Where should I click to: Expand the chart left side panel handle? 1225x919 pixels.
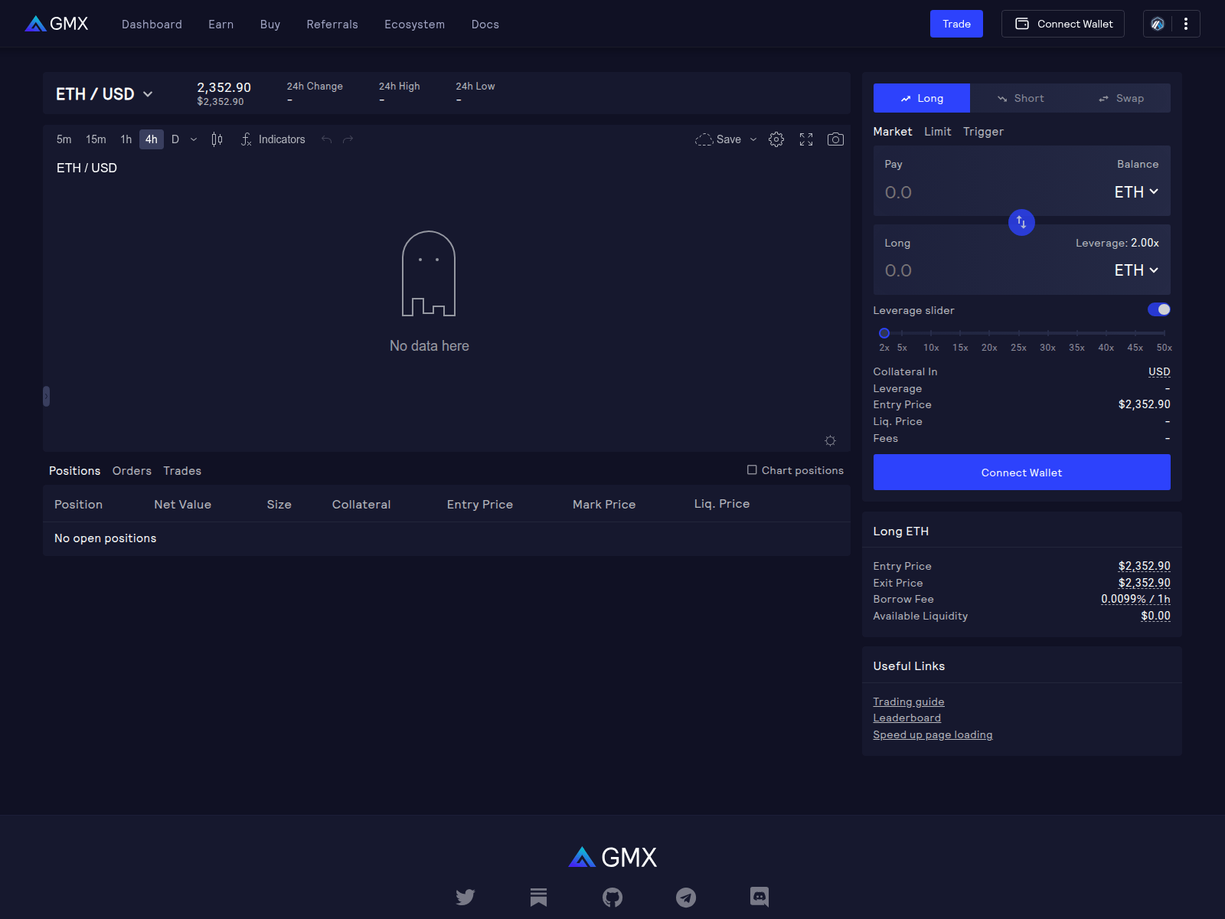(46, 396)
